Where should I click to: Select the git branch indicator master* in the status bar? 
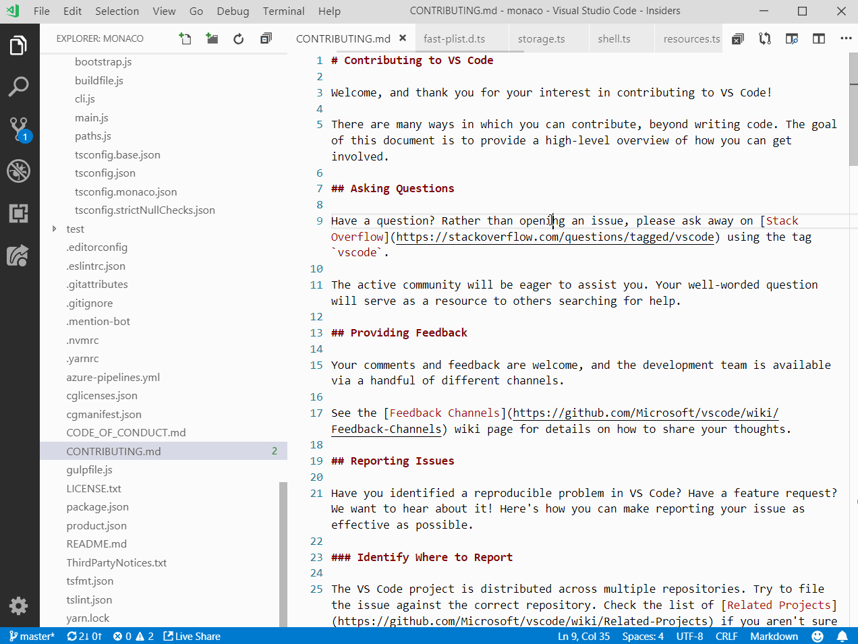click(31, 636)
